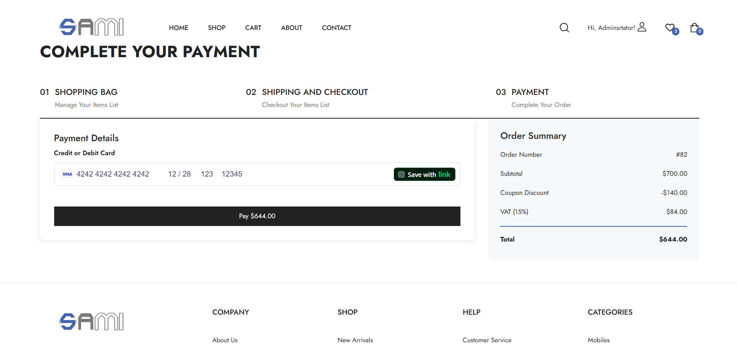
Task: Click the SAMI logo in footer
Action: click(x=92, y=322)
